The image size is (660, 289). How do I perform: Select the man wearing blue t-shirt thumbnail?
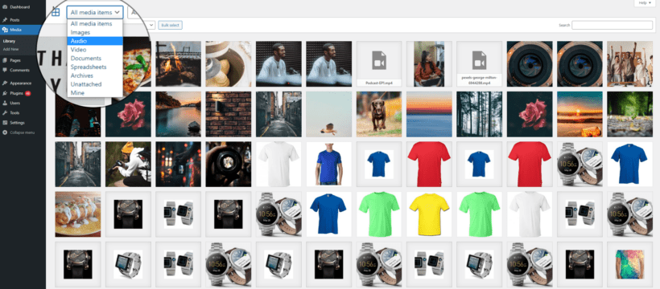click(328, 165)
